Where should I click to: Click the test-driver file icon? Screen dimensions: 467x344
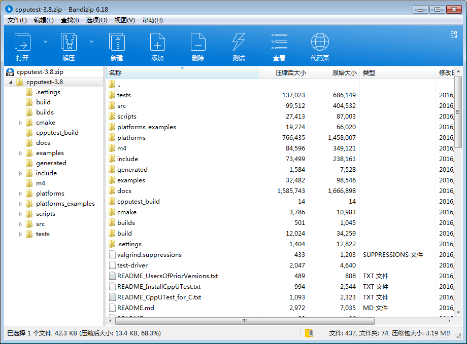click(112, 265)
